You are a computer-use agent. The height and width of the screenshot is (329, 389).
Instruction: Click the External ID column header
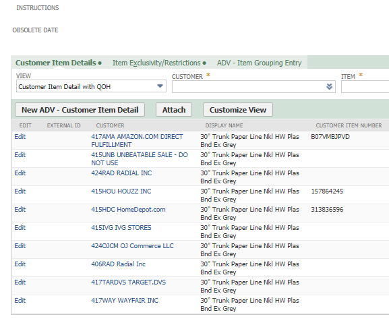(64, 125)
